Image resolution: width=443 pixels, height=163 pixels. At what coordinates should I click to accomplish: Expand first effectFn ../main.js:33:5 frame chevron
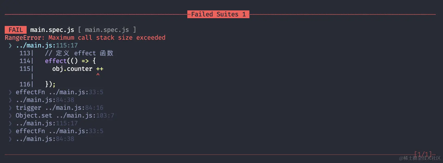coord(10,92)
